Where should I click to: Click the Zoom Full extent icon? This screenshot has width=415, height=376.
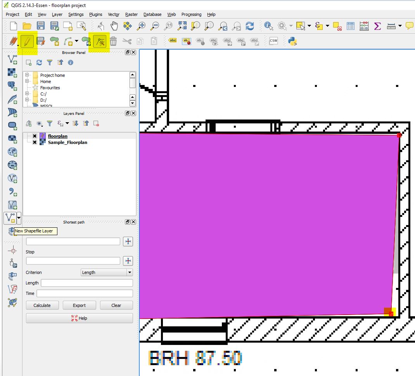182,26
